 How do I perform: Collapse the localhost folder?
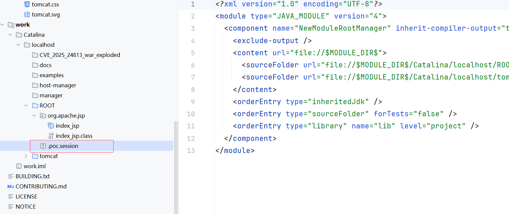pyautogui.click(x=18, y=45)
